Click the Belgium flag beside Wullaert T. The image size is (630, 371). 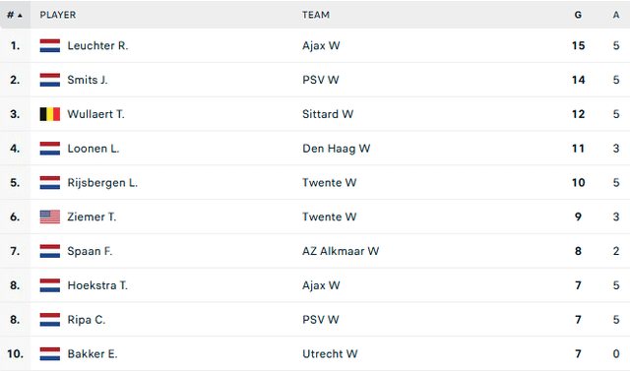tap(50, 114)
